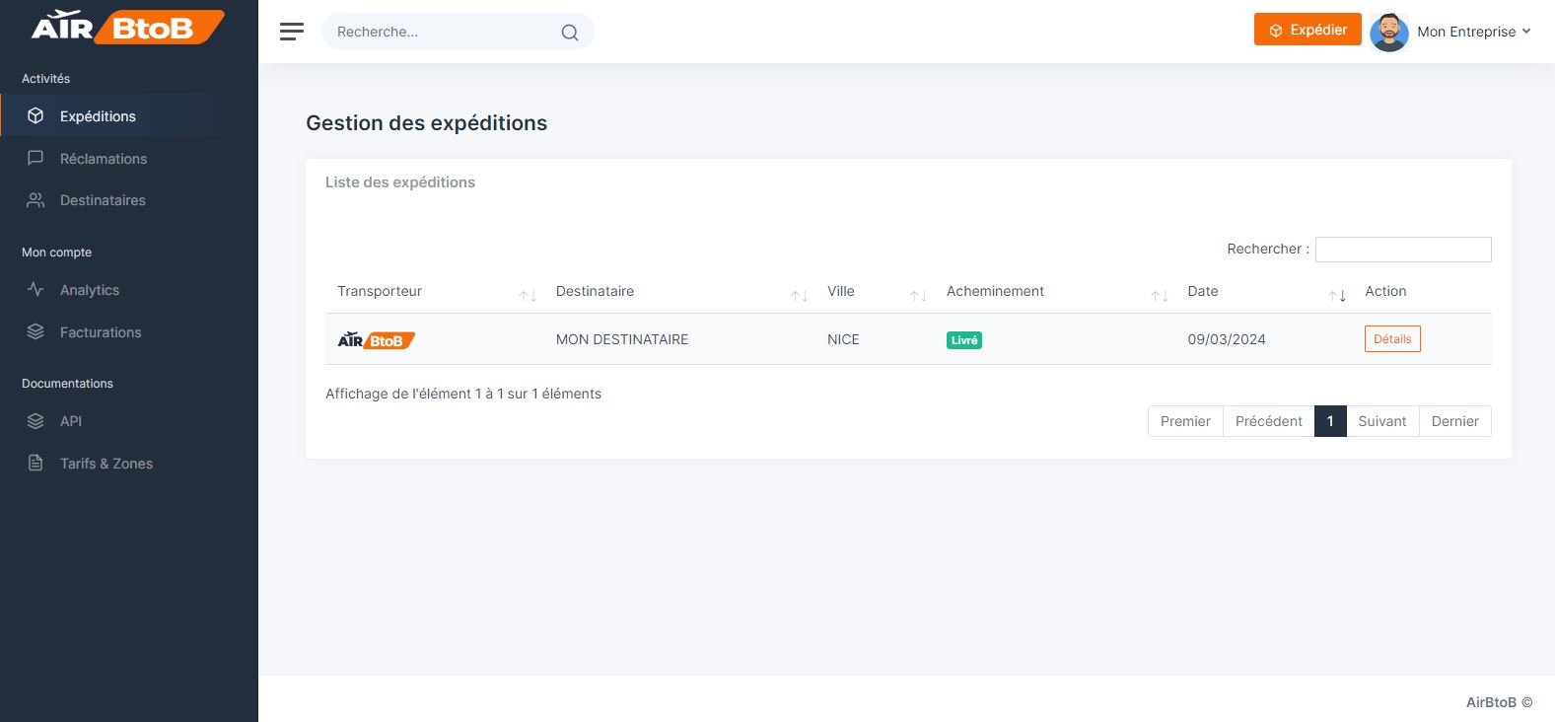This screenshot has height=722, width=1555.
Task: Click the Analytics pulse icon
Action: pos(35,290)
